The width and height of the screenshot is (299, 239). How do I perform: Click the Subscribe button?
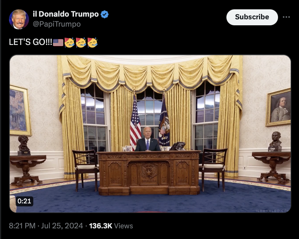click(252, 17)
